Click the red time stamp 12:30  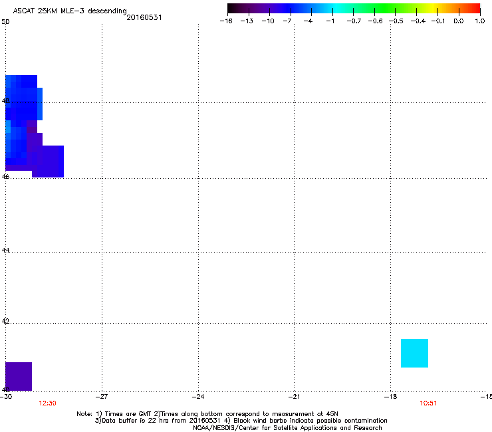(47, 403)
